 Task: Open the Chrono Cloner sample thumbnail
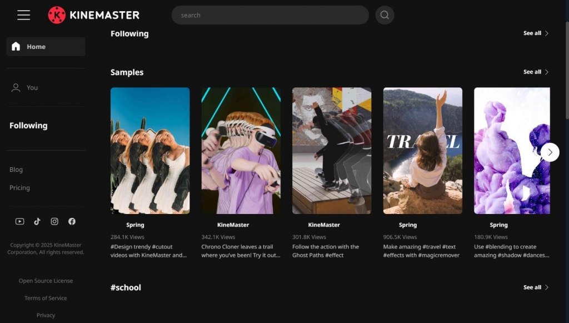click(241, 151)
